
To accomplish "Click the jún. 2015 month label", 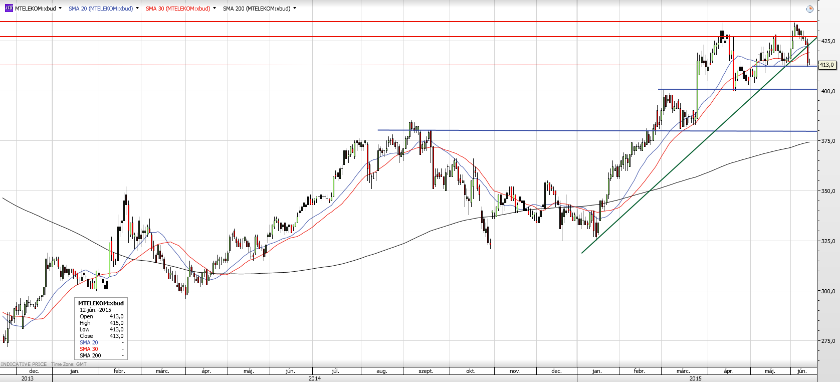I will point(802,371).
